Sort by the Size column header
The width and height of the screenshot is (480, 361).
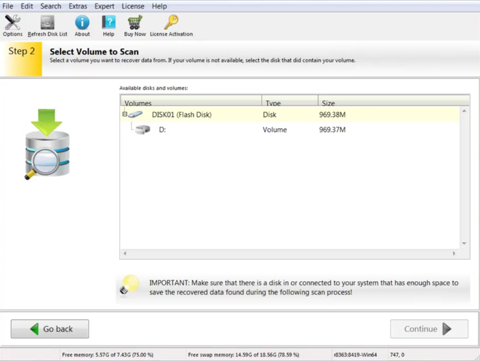click(394, 101)
